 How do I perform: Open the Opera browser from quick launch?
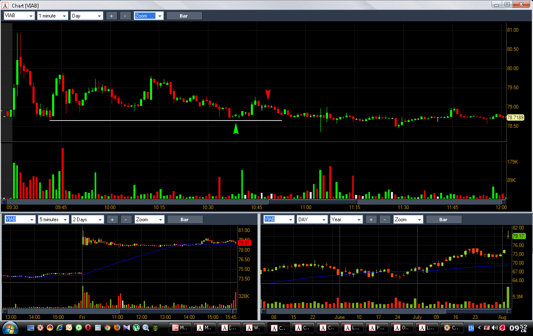[88, 328]
